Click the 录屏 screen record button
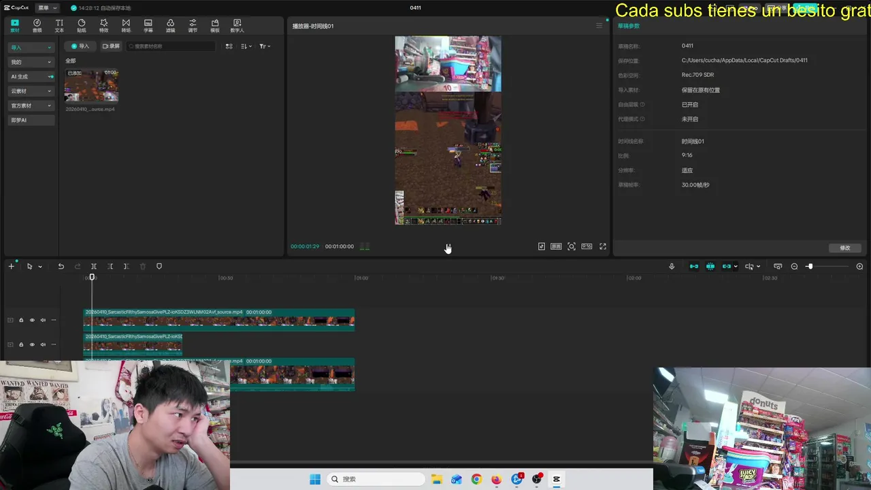 [x=111, y=46]
